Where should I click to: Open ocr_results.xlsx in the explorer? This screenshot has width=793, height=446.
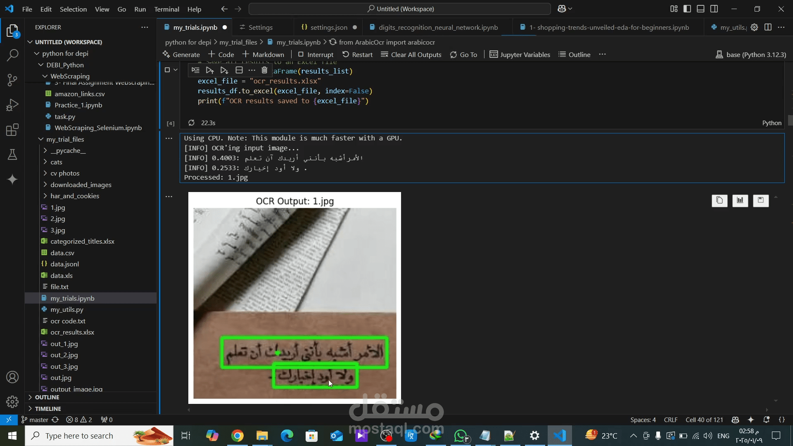[72, 332]
